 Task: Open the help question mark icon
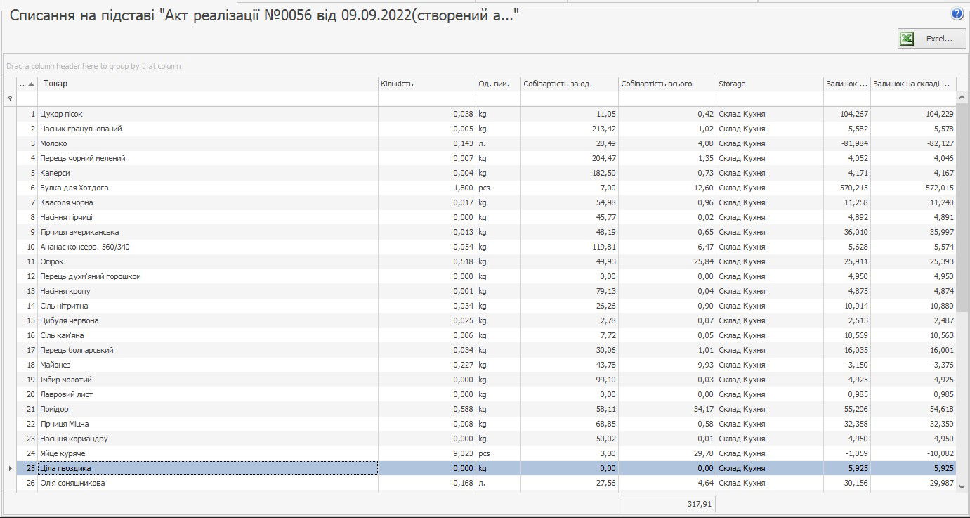click(x=957, y=14)
